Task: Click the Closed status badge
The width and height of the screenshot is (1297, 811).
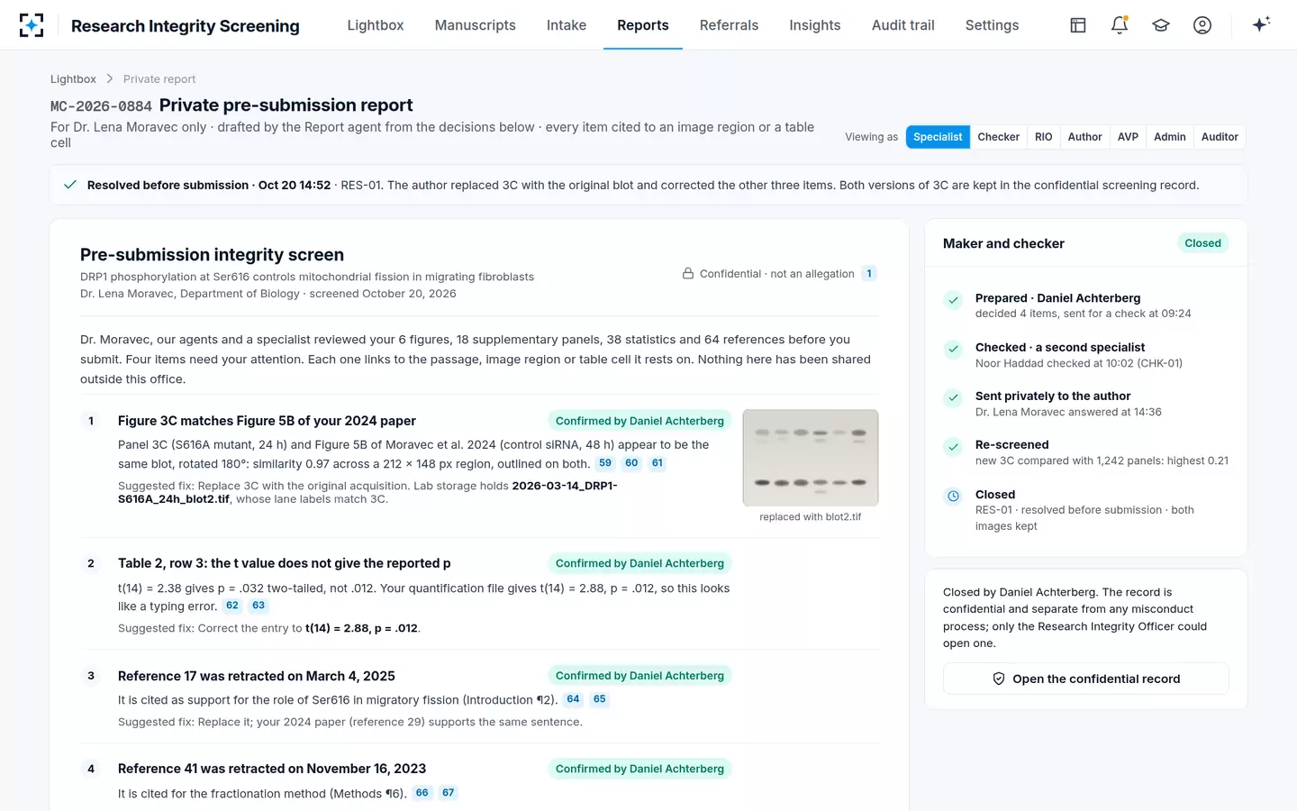Action: click(1202, 243)
